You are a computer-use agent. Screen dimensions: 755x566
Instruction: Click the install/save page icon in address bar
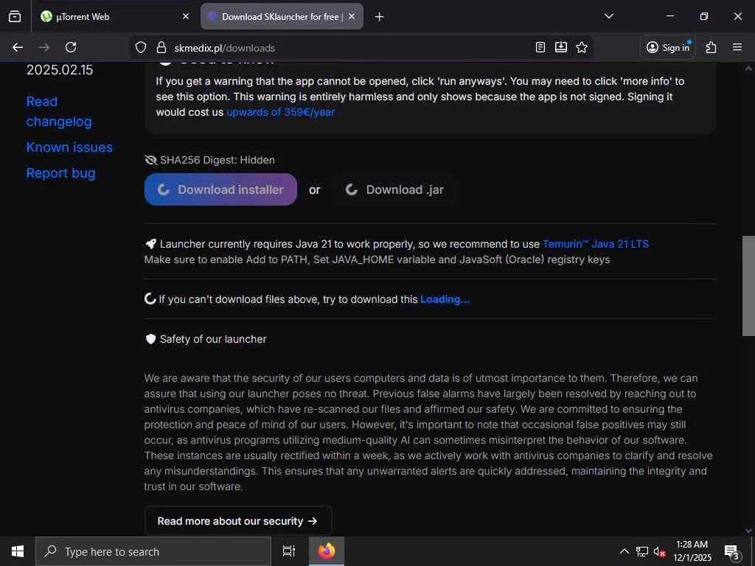coord(561,47)
